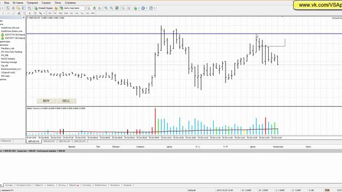Open Новости terminal tab
Screen dimensions: 342x192
pyautogui.click(x=39, y=185)
